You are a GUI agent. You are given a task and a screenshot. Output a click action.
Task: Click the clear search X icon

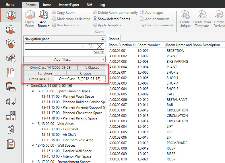(100, 46)
